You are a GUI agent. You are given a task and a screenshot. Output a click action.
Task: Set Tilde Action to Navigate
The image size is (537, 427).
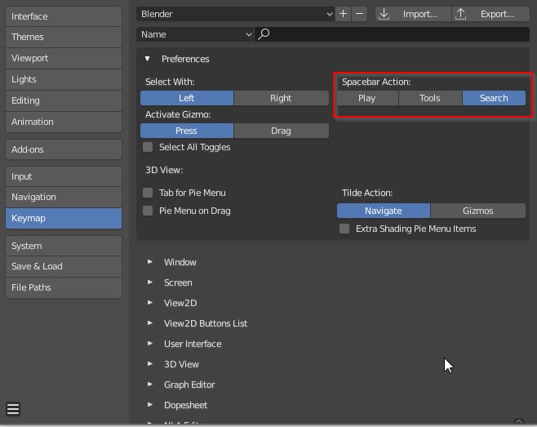pos(384,211)
